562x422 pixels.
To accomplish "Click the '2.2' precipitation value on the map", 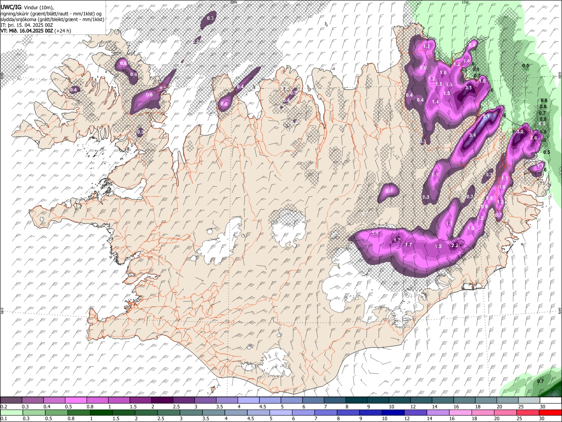I will [x=455, y=245].
